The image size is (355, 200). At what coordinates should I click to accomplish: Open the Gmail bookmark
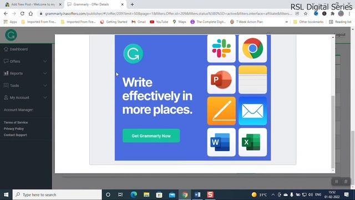(138, 22)
